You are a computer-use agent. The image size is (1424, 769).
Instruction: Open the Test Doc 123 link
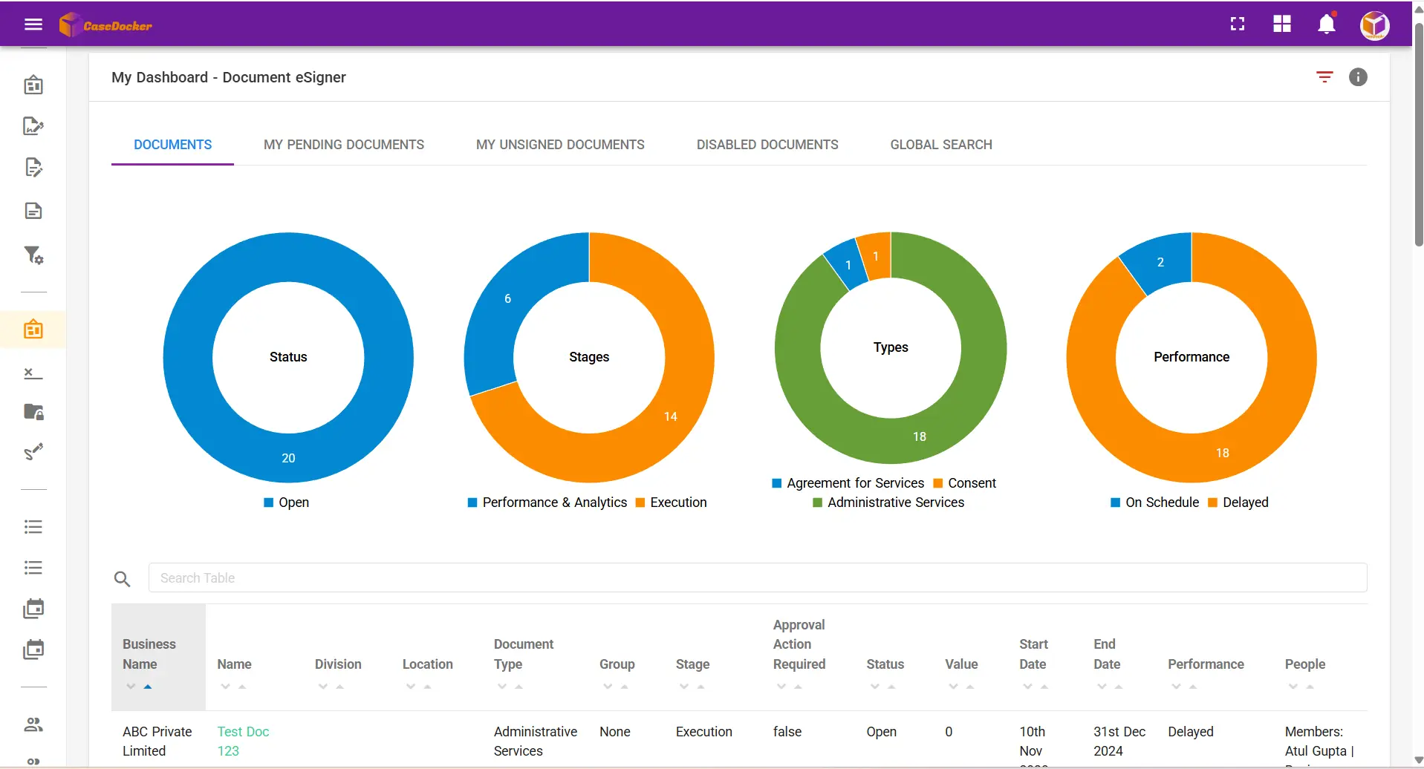(x=243, y=741)
